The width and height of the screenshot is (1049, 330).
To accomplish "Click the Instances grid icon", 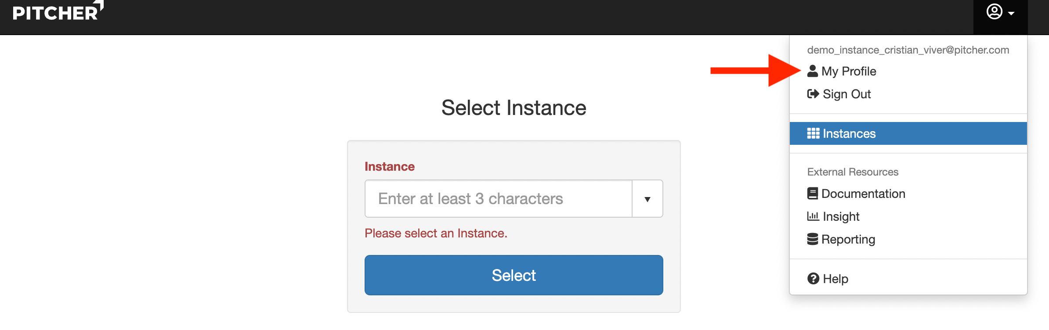I will (x=813, y=133).
